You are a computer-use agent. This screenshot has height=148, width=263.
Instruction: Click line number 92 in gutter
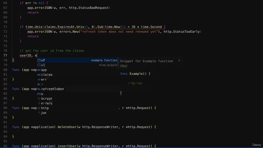(5, 127)
